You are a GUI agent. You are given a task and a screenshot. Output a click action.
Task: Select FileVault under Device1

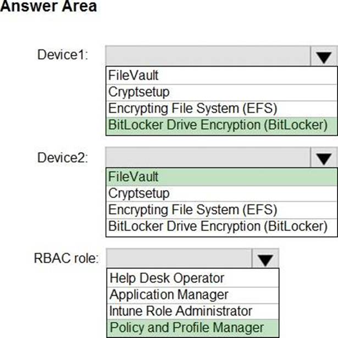click(x=221, y=75)
